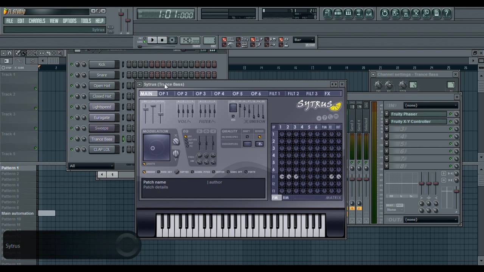Mute the Kick channel green light
Viewport: 484px width, 272px height.
[71, 64]
